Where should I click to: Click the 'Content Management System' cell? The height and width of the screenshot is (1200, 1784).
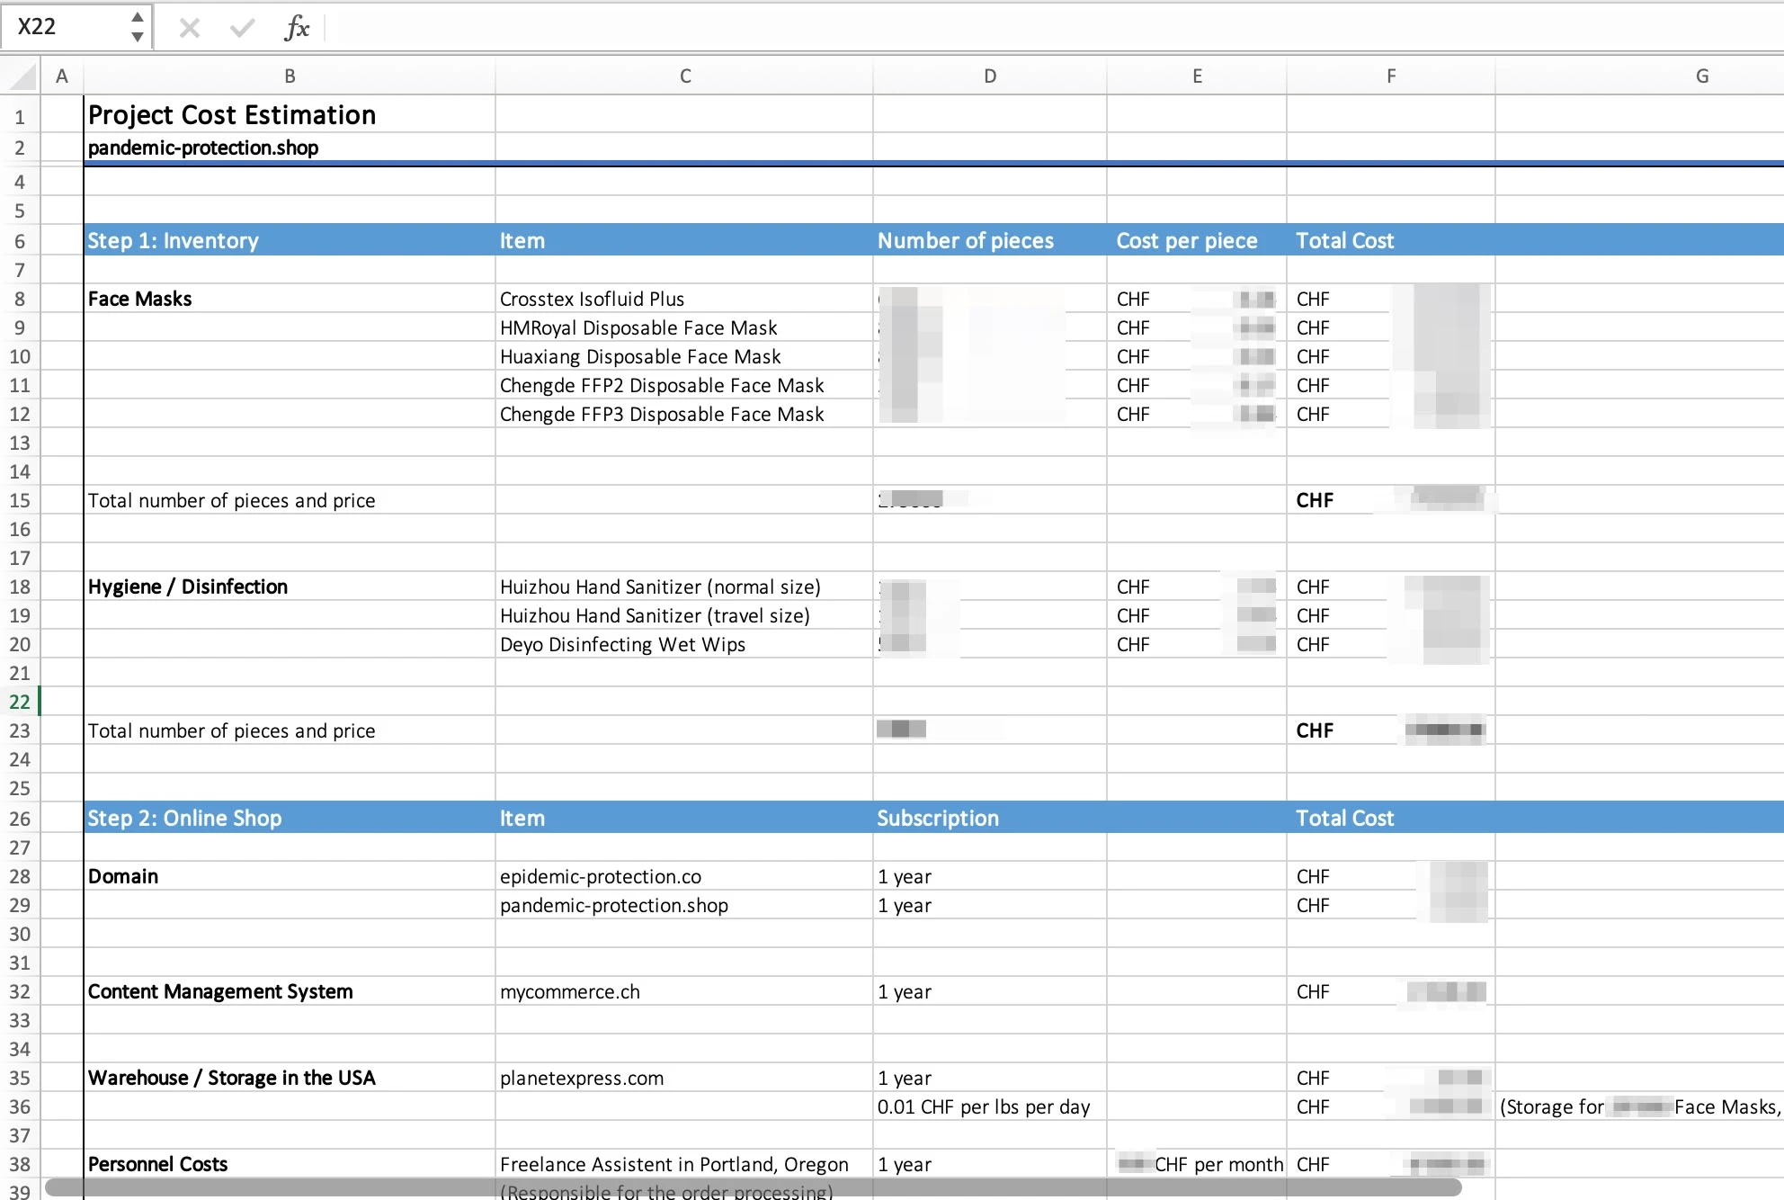pos(290,991)
